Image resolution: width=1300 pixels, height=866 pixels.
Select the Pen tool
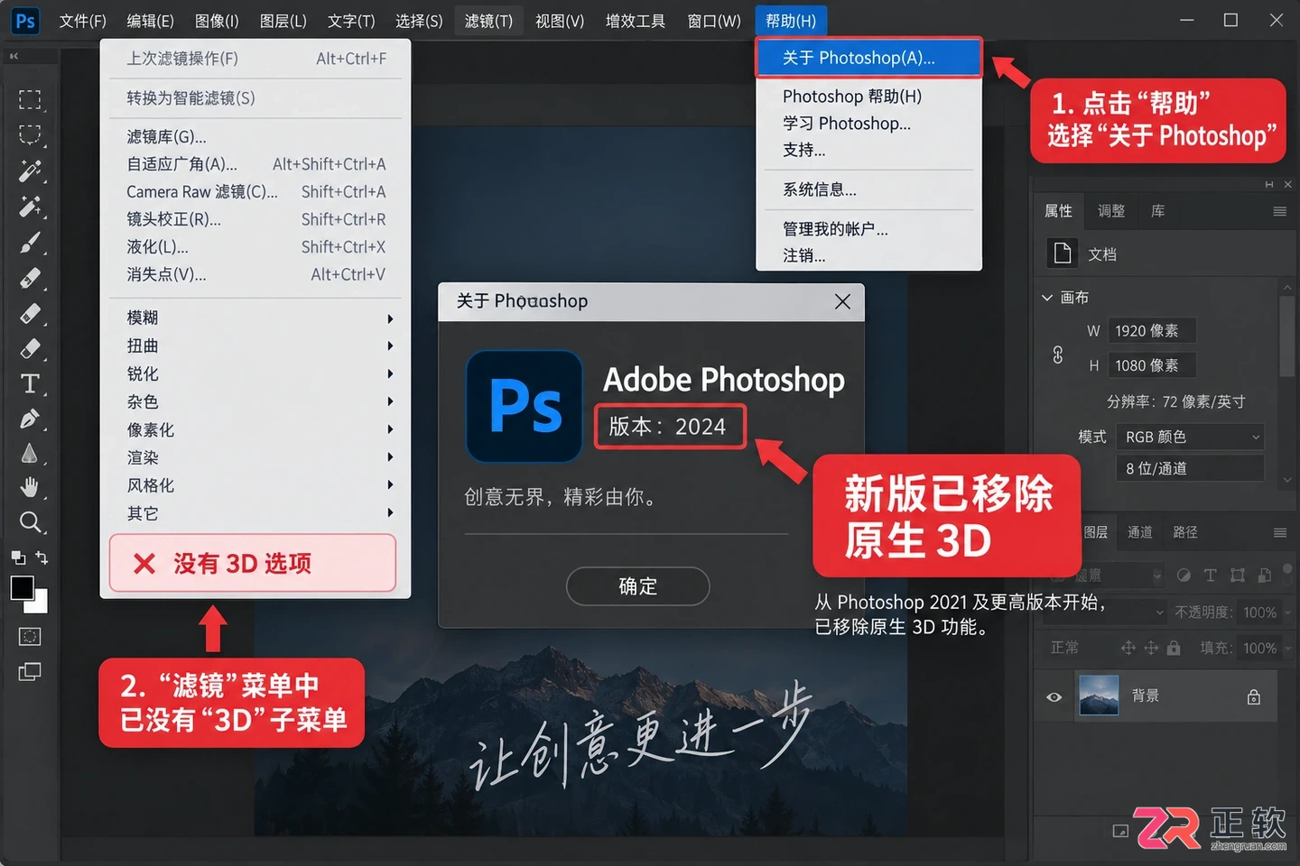(x=30, y=419)
